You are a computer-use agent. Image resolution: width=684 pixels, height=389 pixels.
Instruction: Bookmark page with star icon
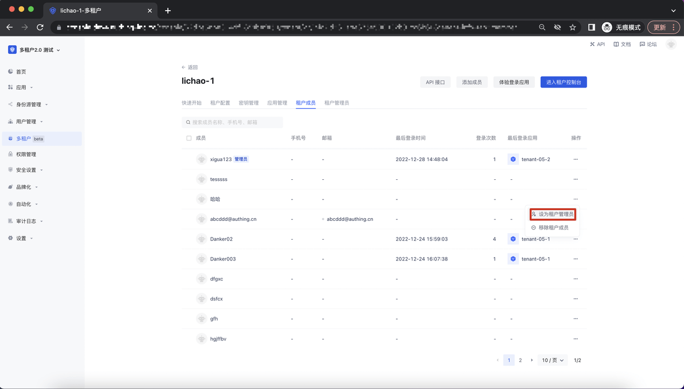[x=572, y=27]
